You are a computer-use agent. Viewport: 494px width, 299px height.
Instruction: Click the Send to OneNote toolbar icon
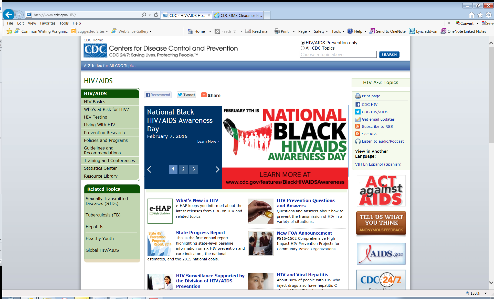coord(372,31)
